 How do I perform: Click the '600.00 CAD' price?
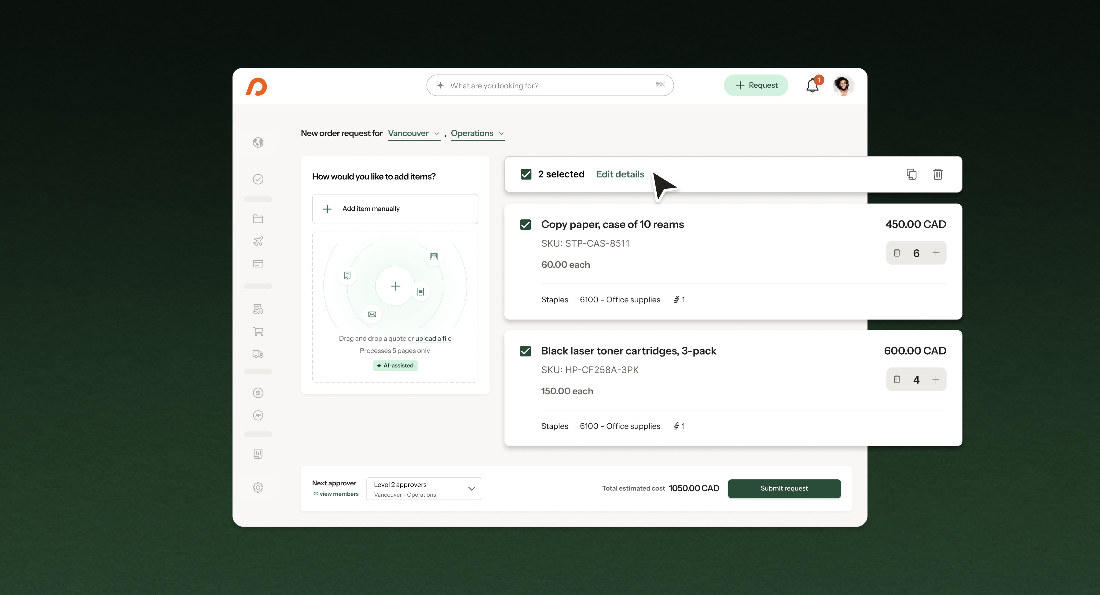915,350
